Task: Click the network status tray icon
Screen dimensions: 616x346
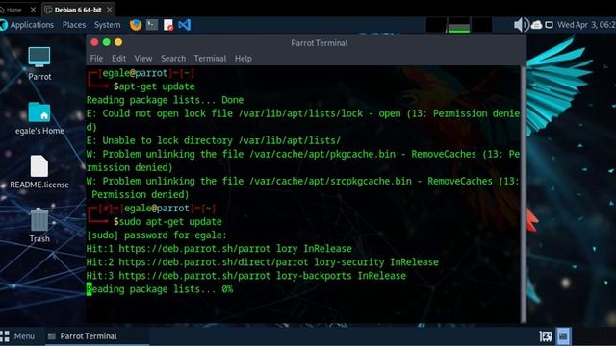Action: coord(537,25)
